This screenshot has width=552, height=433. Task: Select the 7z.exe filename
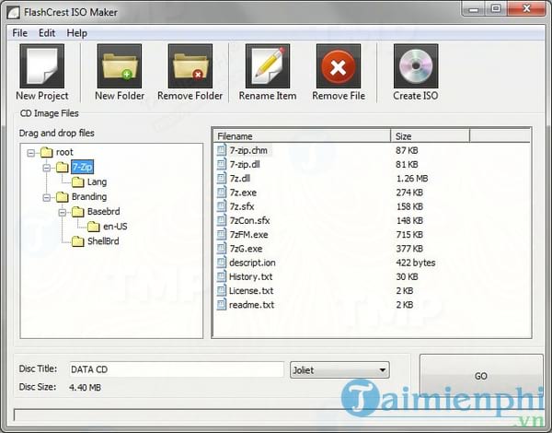click(243, 193)
